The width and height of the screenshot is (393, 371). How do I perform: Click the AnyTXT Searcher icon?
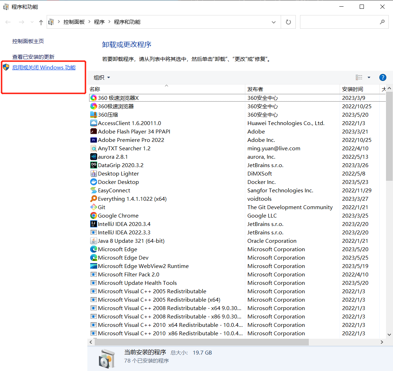pos(93,148)
